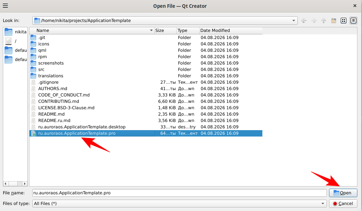Viewport: 362px width, 211px height.
Task: Expand the Look in path dropdown
Action: 294,21
